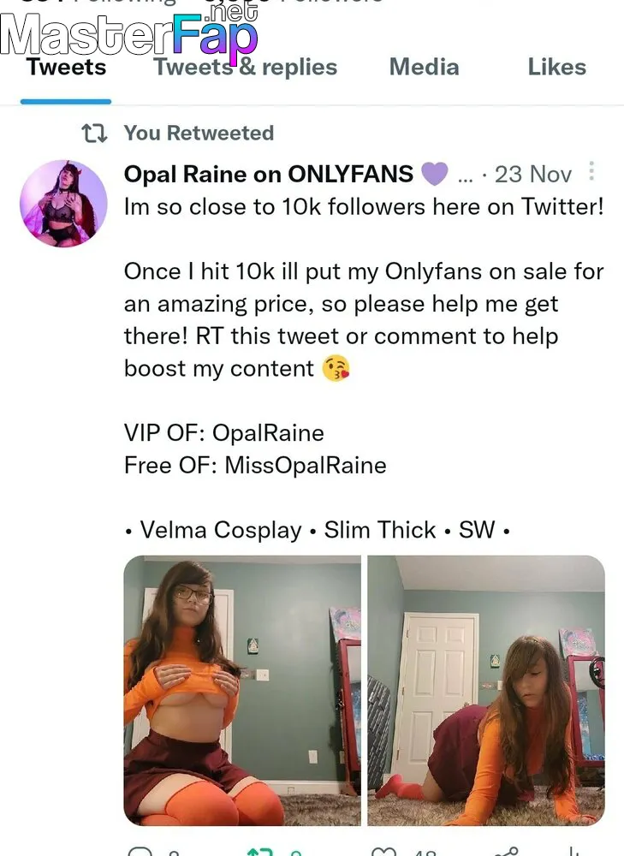Click the retweet arrows beside You Retweeted
624x856 pixels.
94,134
